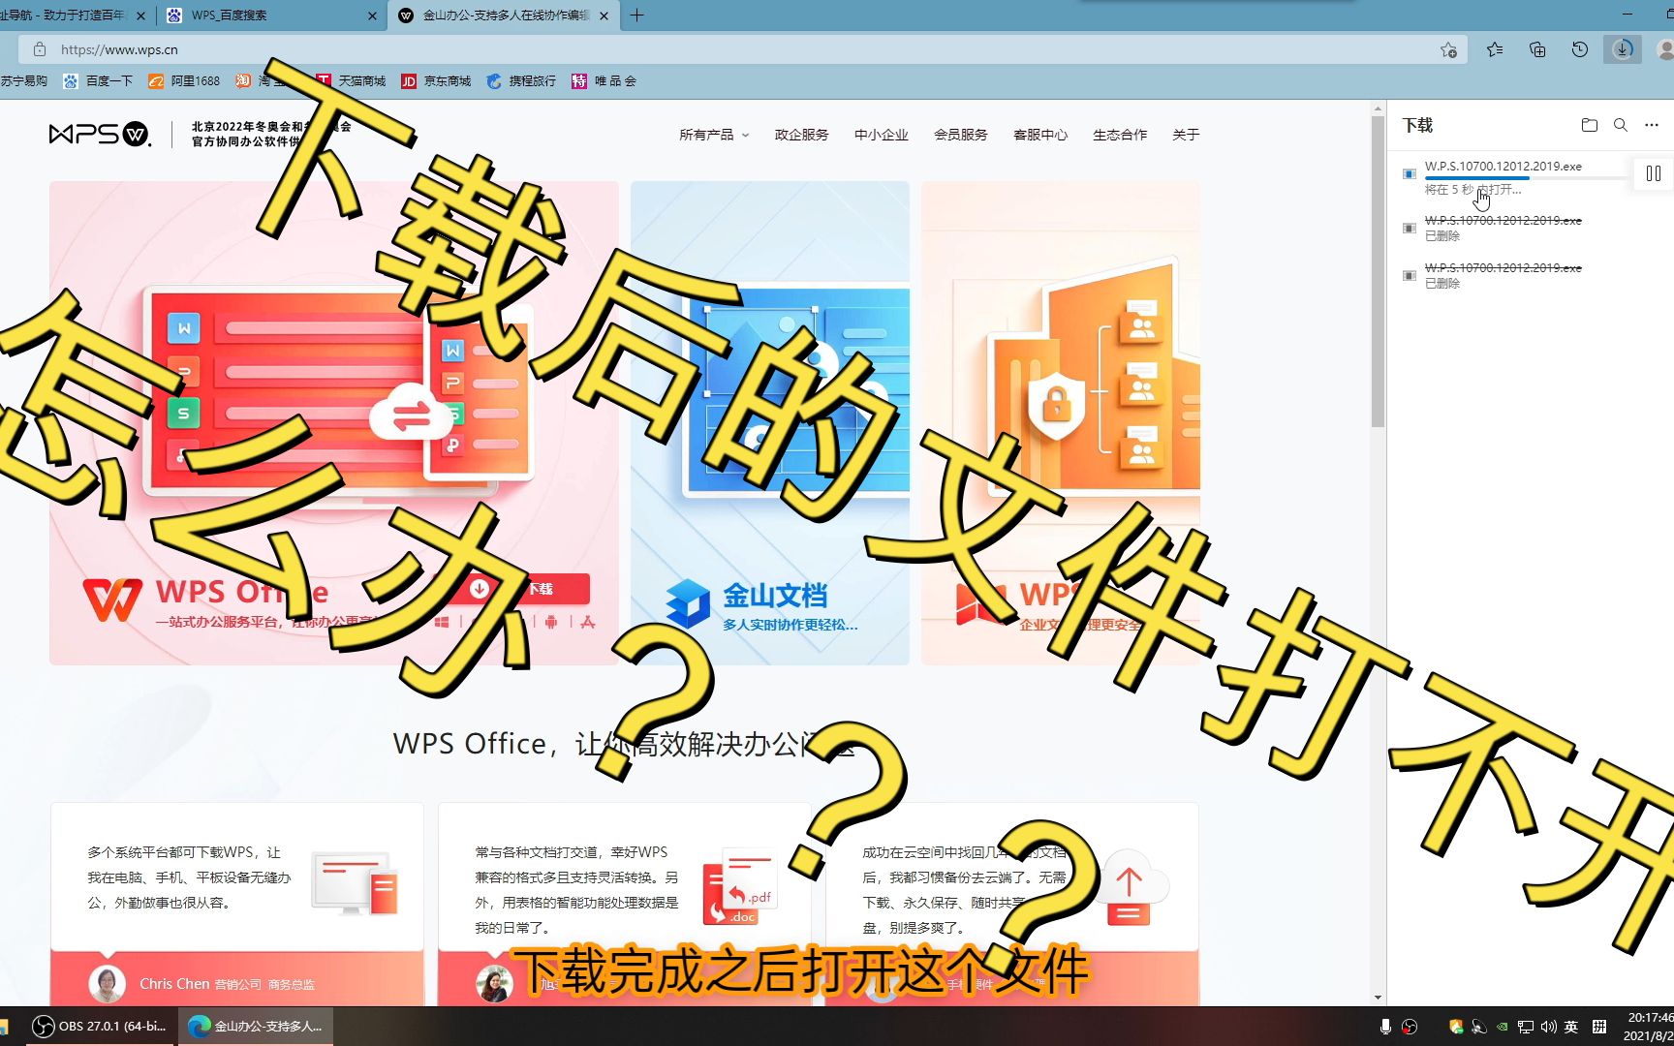Open 政企服务 menu item

click(x=801, y=135)
